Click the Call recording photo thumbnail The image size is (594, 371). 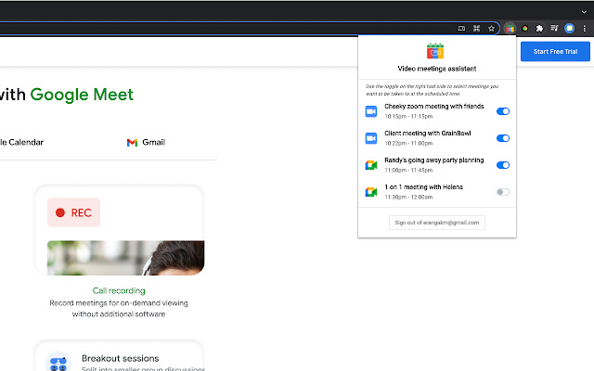[x=126, y=258]
